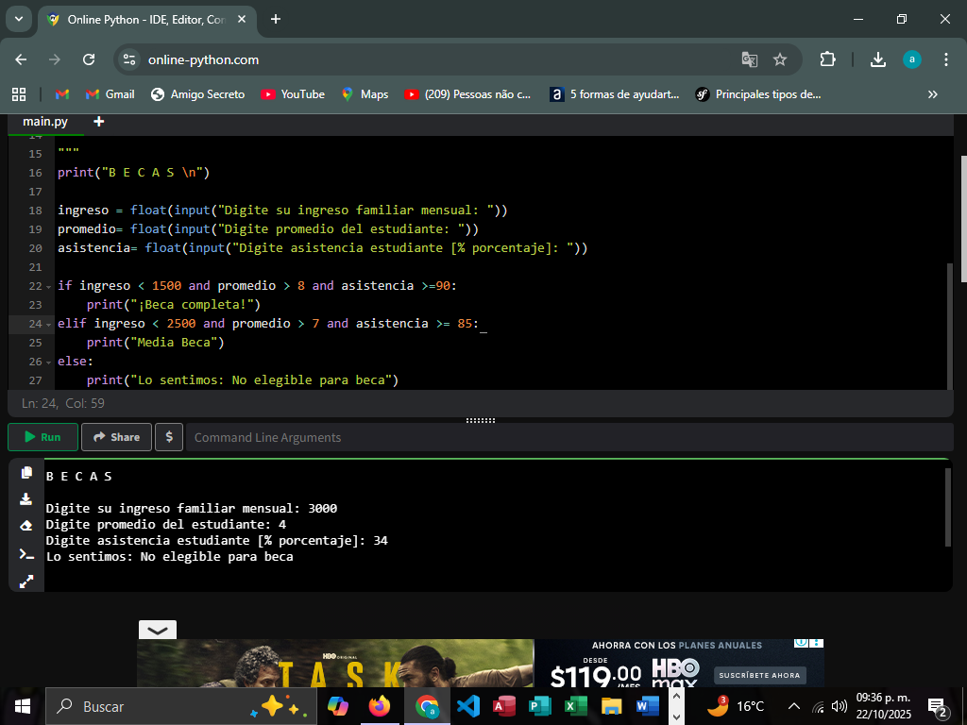Clear the console with the eraser icon
967x725 pixels.
click(26, 526)
